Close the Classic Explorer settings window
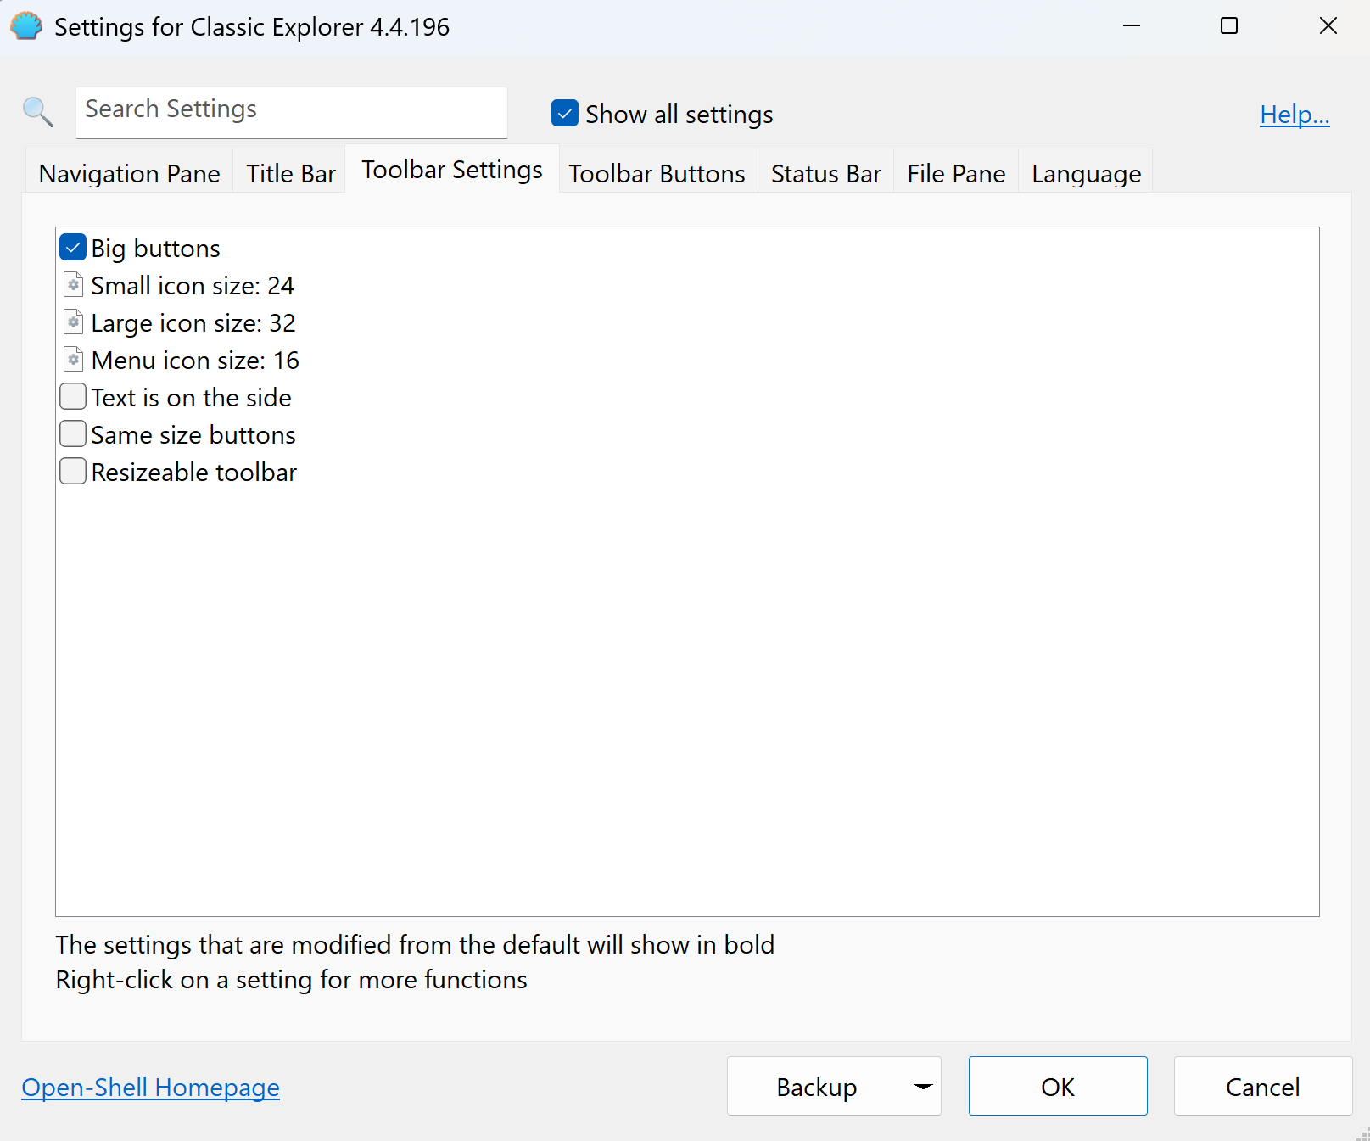The image size is (1370, 1141). (x=1328, y=26)
